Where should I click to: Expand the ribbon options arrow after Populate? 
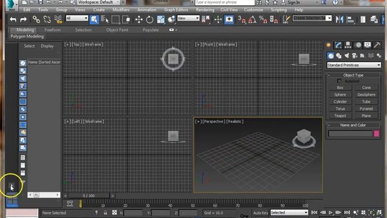(x=176, y=30)
